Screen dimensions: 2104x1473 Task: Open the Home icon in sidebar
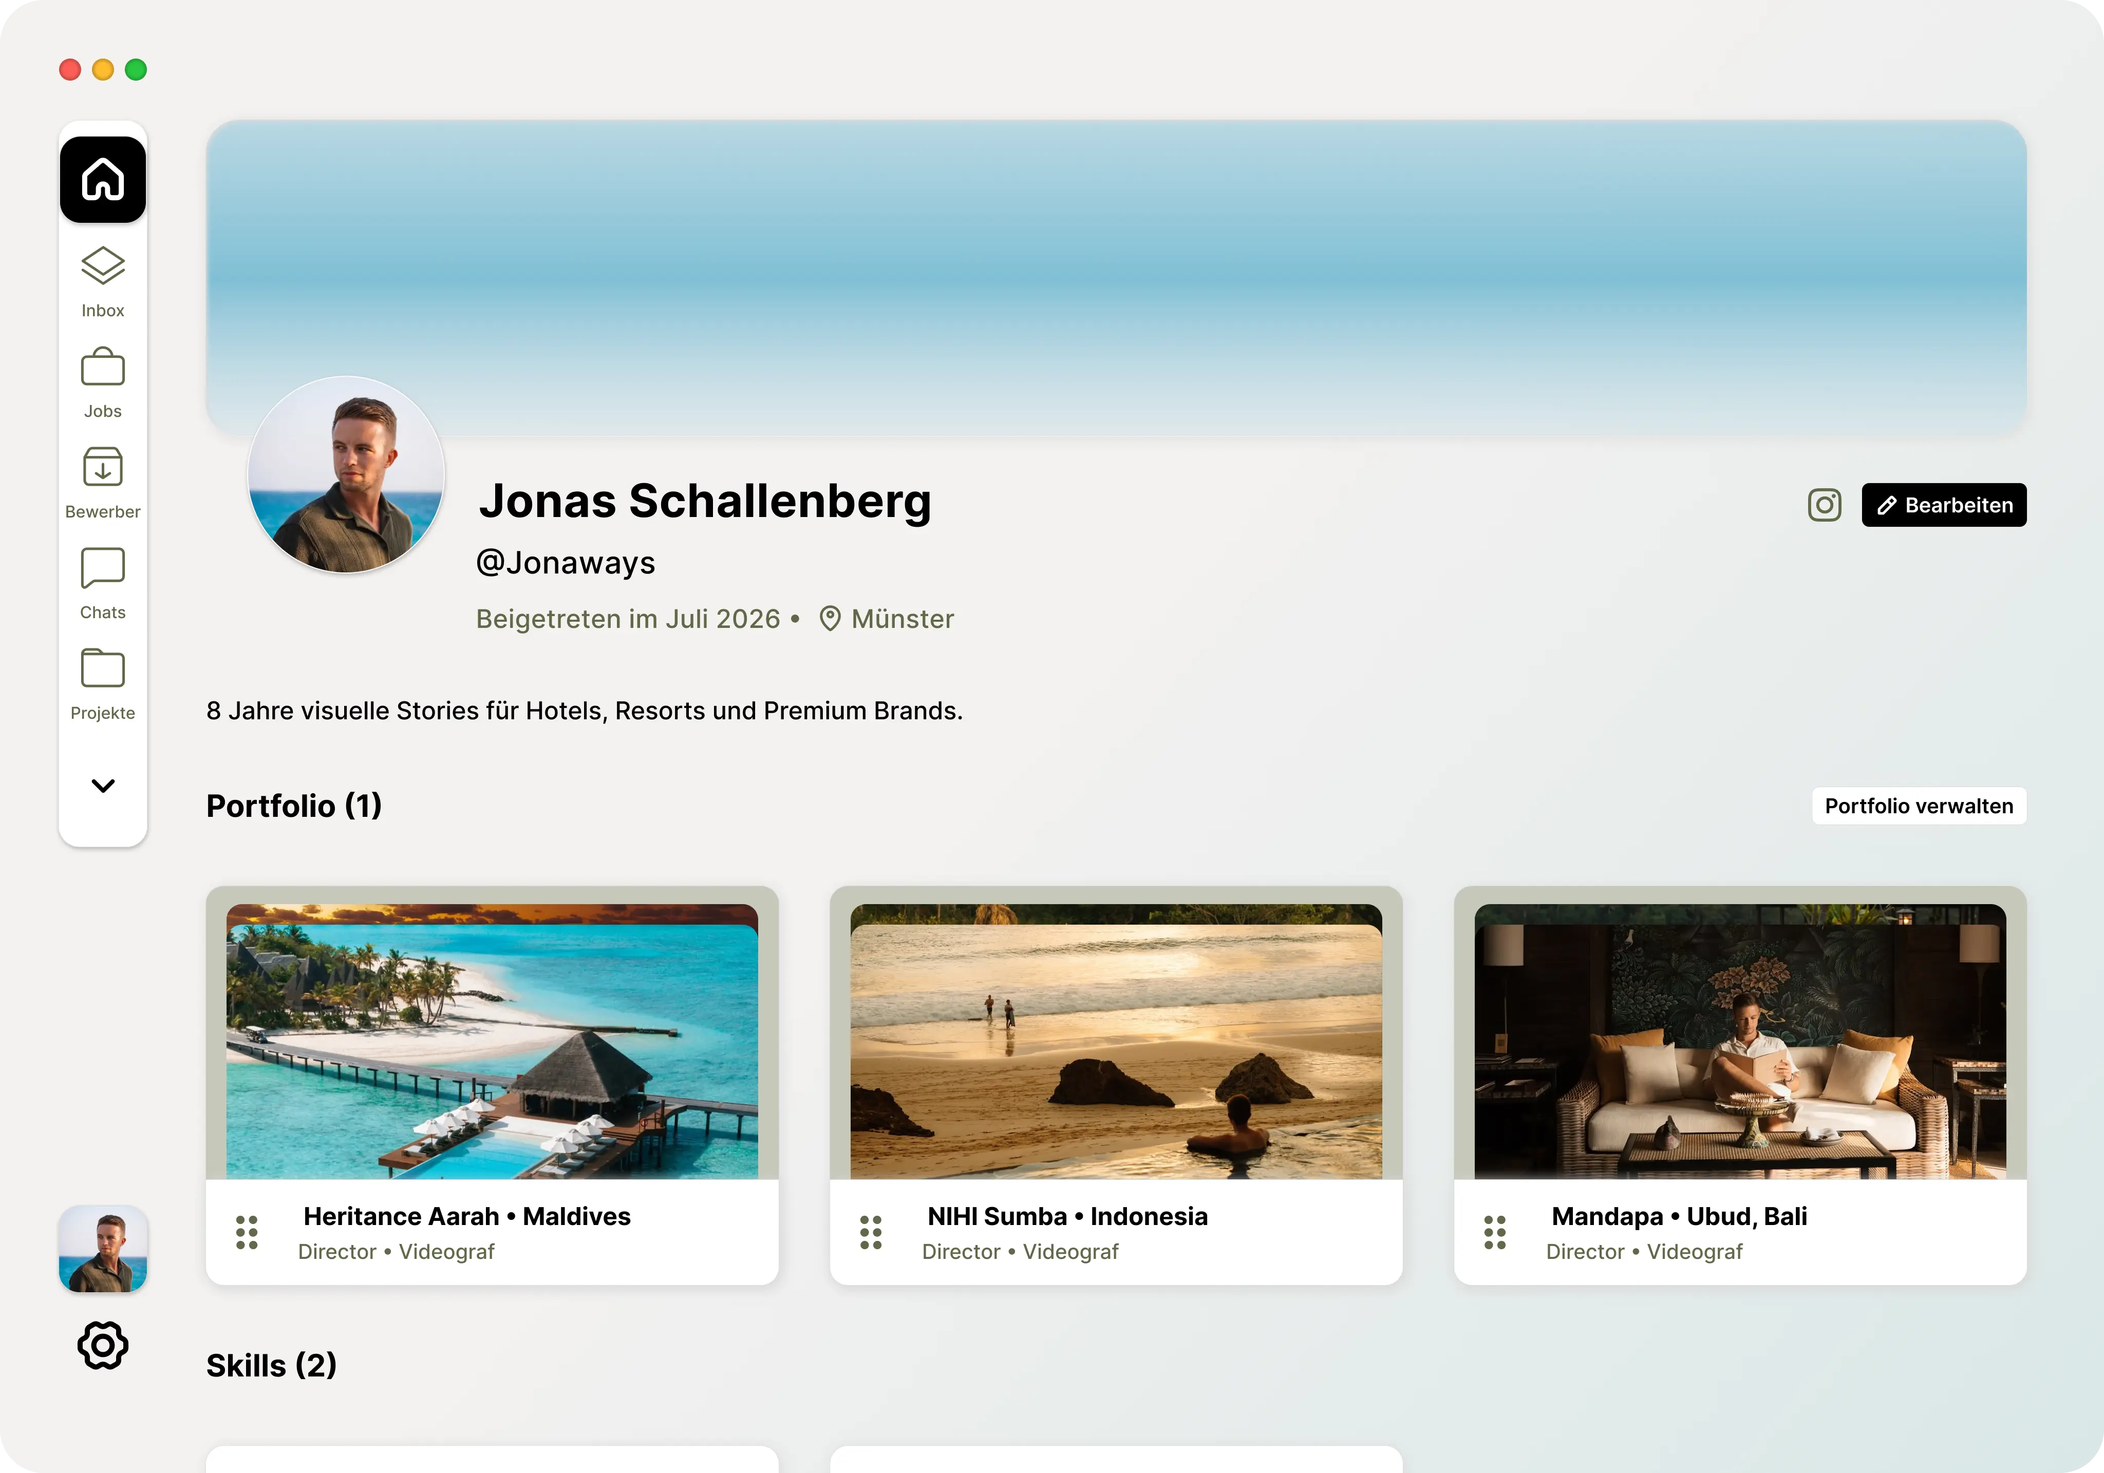103,180
